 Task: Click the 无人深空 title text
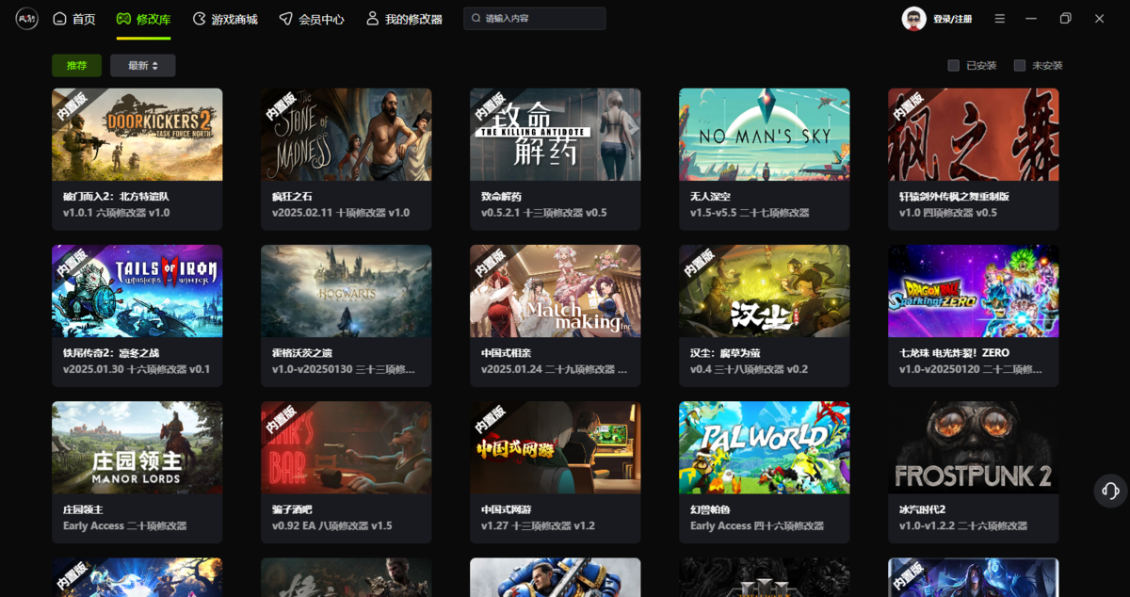[x=710, y=196]
